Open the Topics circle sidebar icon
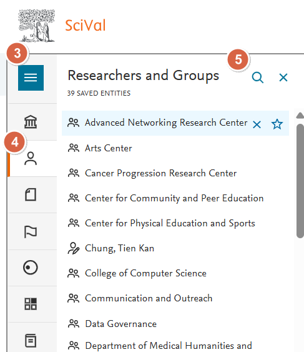The height and width of the screenshot is (352, 304). [31, 268]
